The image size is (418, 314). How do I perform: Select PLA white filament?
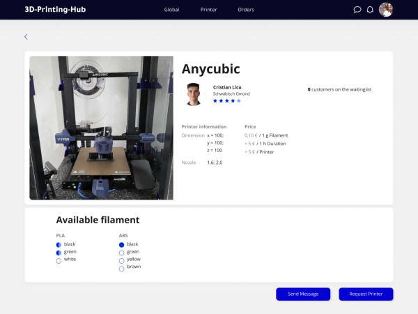coord(59,260)
